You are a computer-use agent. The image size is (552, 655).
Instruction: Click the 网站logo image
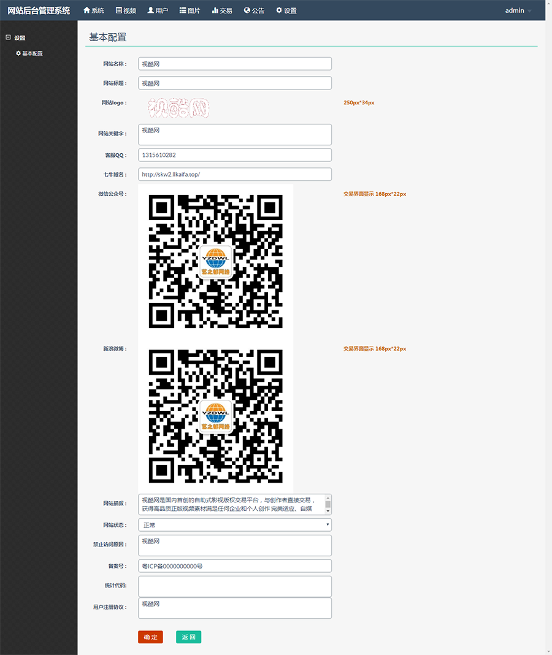click(178, 108)
